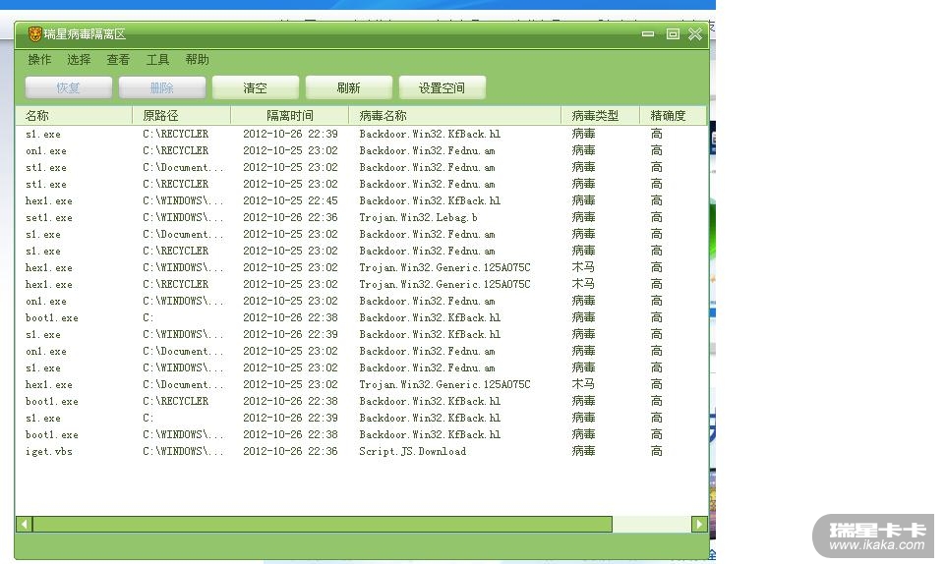
Task: Minimize the 瑞星病毒隔离区 window
Action: click(x=648, y=34)
